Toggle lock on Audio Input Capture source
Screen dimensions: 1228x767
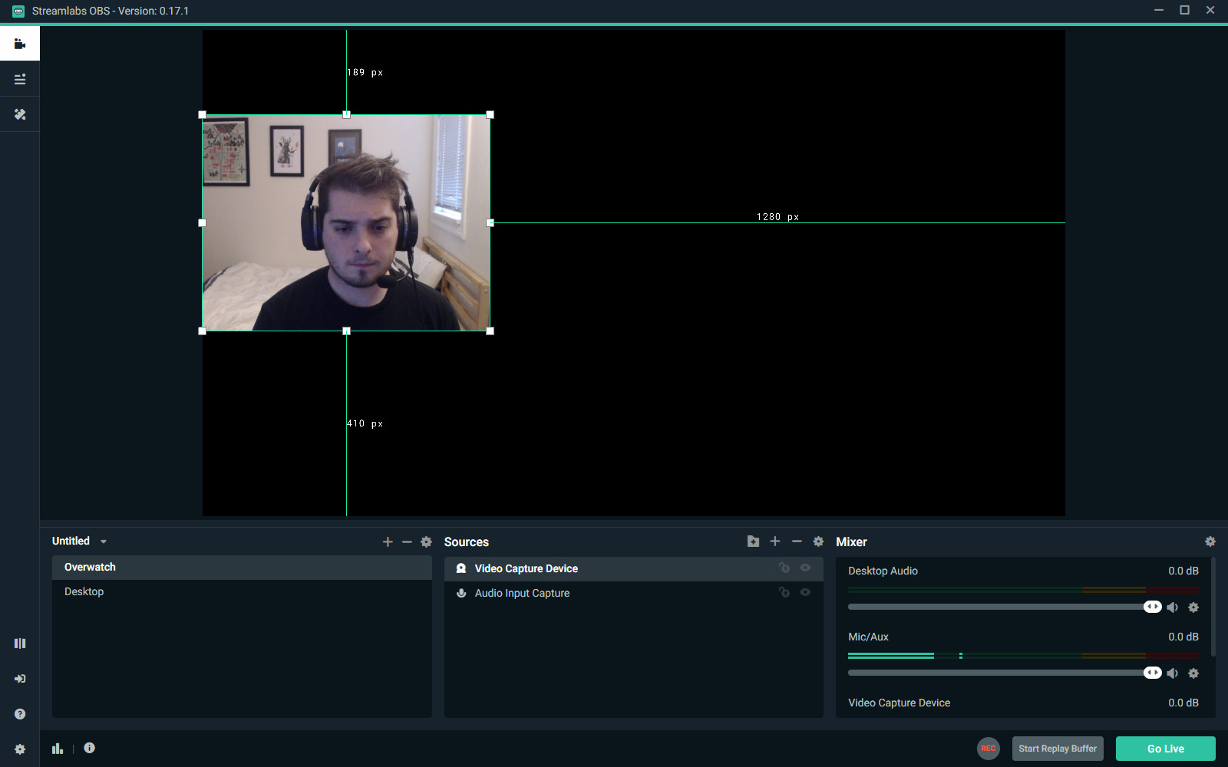784,593
